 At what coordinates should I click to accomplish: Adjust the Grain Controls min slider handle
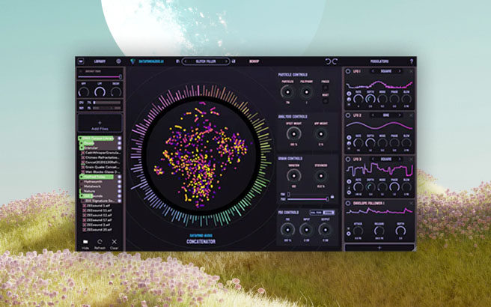[289, 194]
